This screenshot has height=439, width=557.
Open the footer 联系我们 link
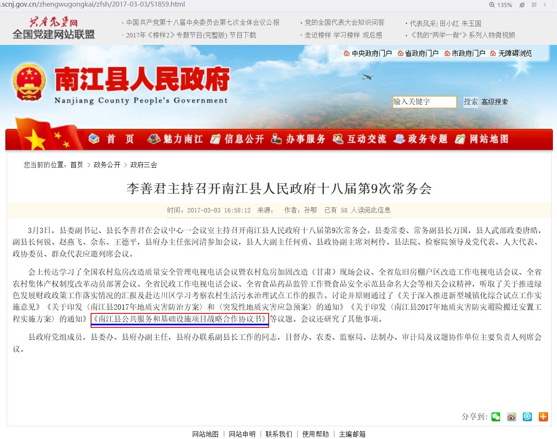click(x=279, y=434)
